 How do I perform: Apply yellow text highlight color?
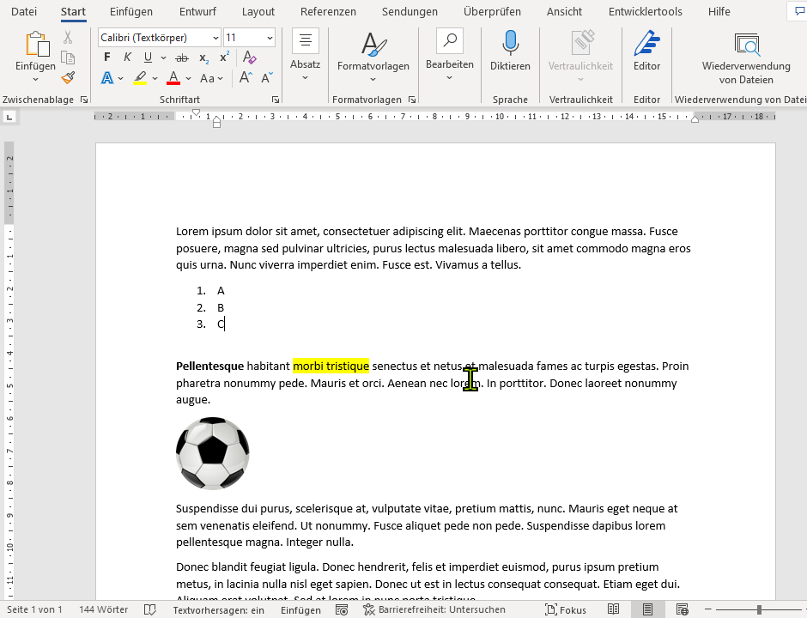coord(140,78)
